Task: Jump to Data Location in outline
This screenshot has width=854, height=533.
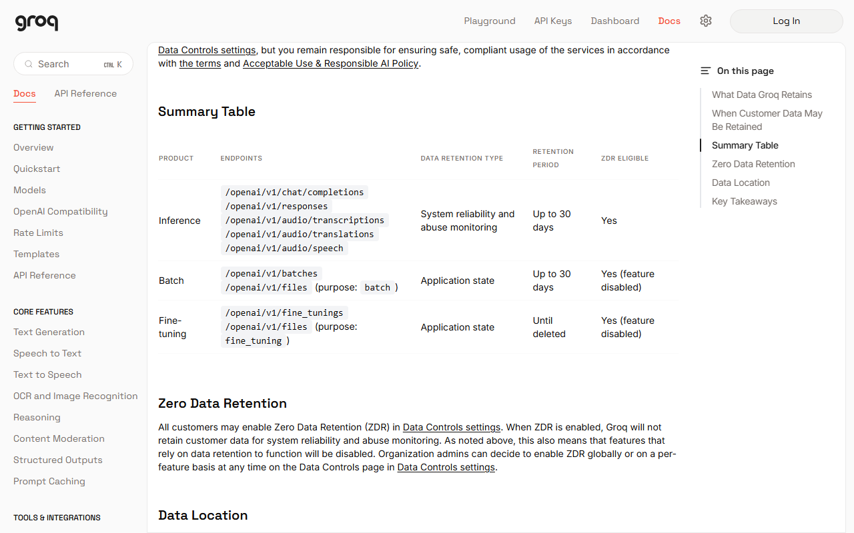Action: coord(741,183)
